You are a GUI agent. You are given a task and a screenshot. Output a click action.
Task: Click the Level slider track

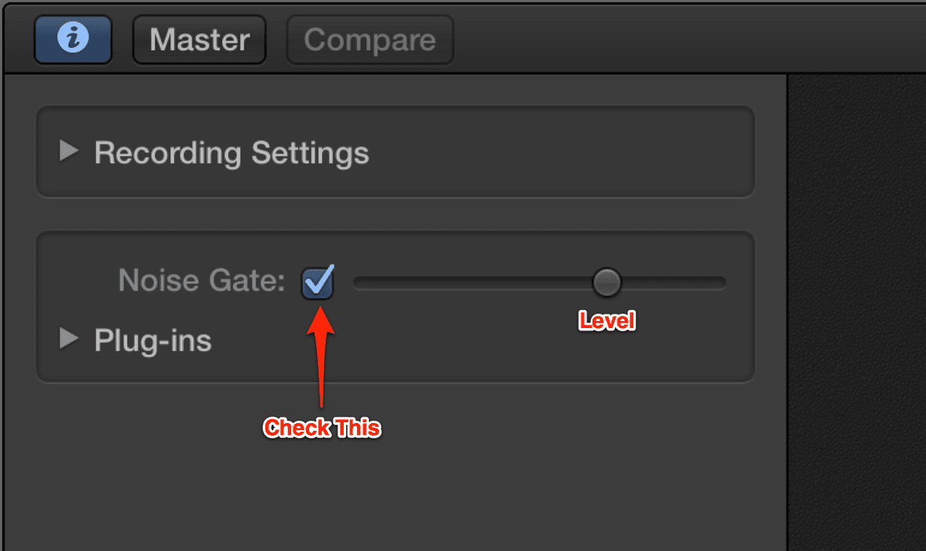point(471,282)
